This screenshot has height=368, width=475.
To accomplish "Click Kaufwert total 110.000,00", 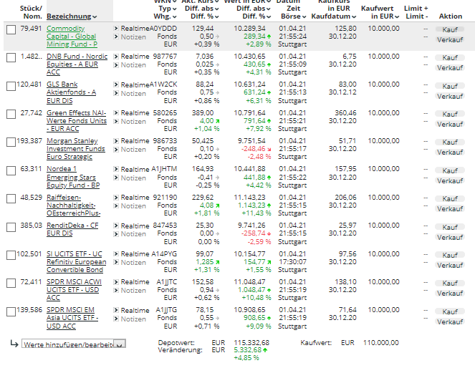I will [x=380, y=342].
